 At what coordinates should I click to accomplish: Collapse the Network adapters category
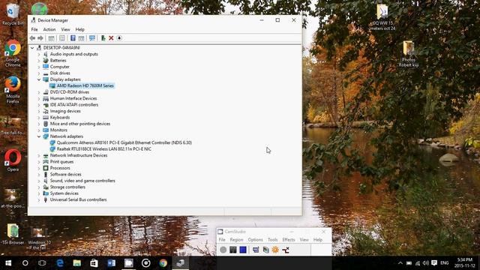[39, 136]
